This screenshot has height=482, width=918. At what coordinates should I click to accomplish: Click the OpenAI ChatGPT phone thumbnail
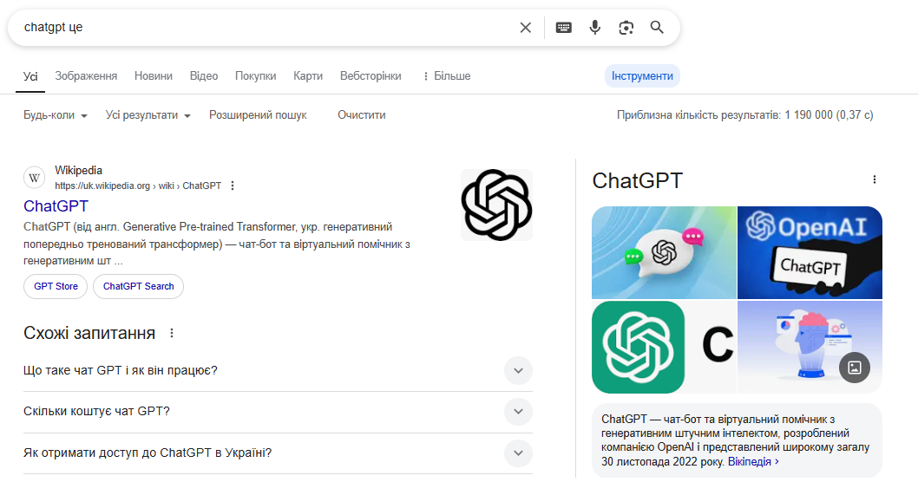809,252
